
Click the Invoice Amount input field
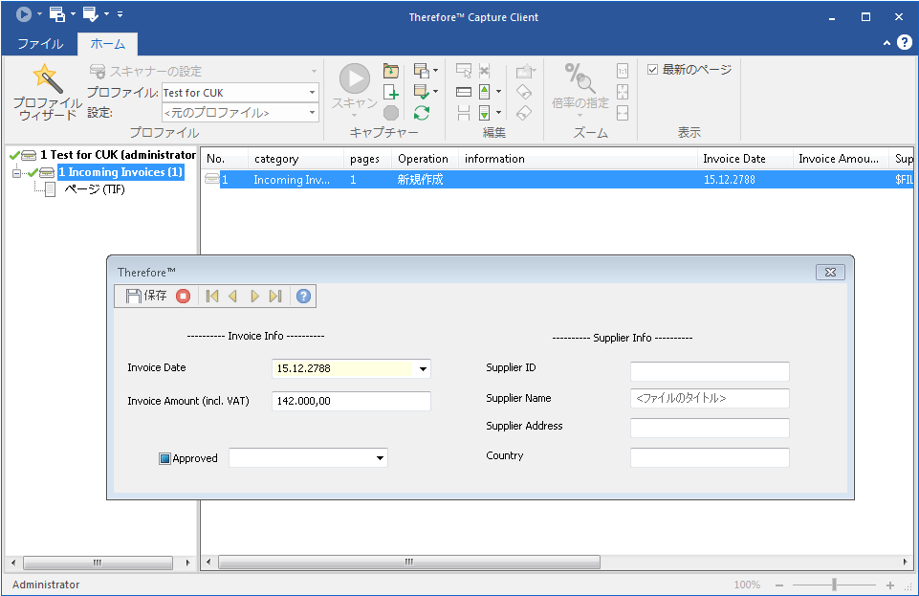click(x=351, y=401)
